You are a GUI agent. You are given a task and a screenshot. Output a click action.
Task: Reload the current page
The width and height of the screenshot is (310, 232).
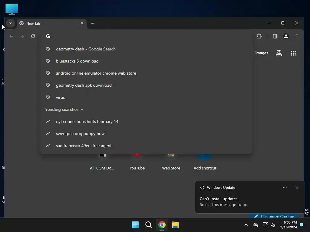click(33, 36)
